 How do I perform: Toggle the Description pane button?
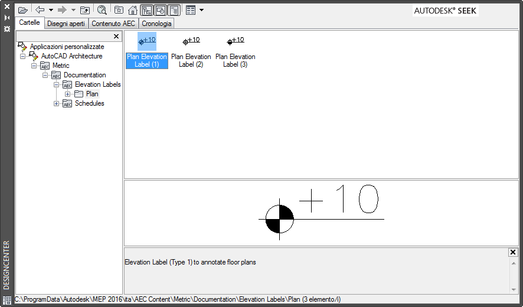click(174, 11)
